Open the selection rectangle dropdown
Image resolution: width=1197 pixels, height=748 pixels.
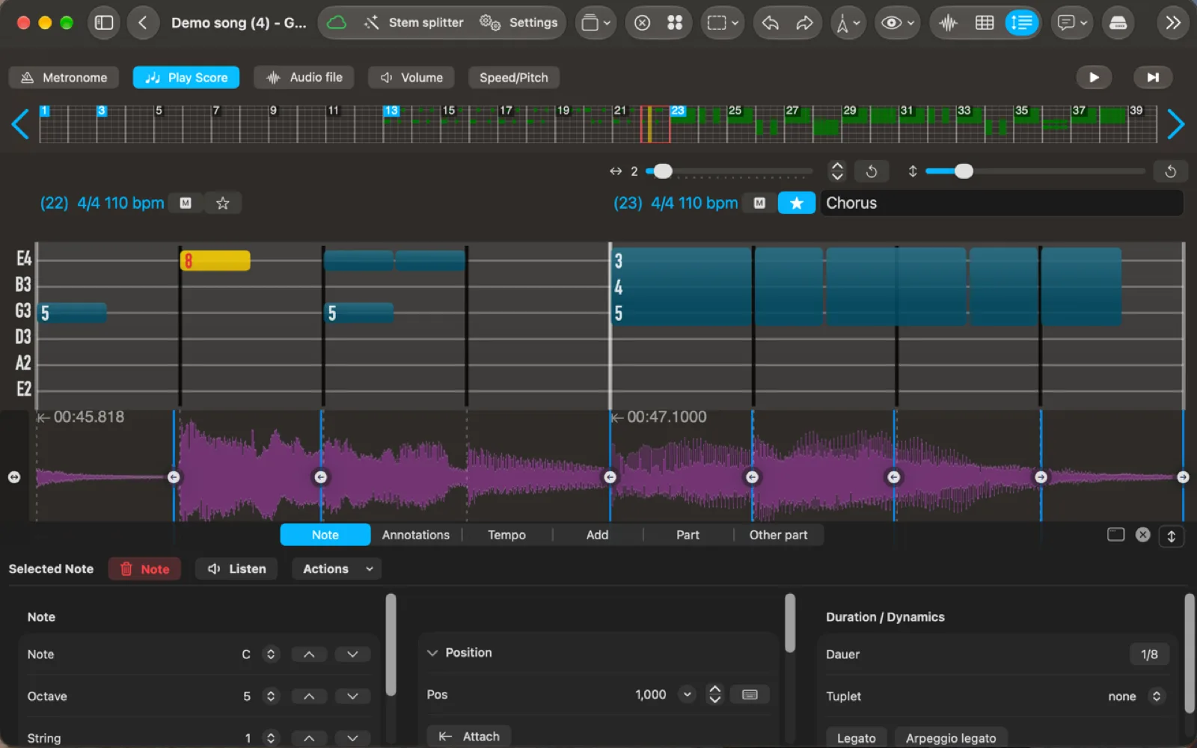click(x=723, y=22)
